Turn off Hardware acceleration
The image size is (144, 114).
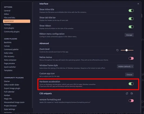coord(131,84)
